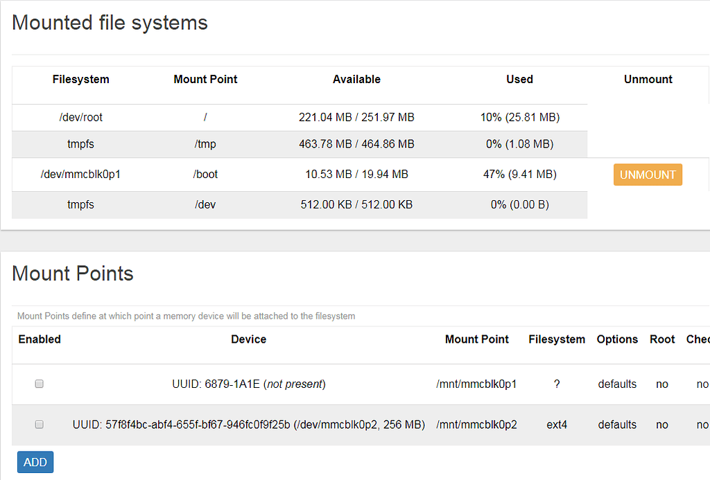Click the Mount Point column header
The width and height of the screenshot is (710, 480).
click(x=205, y=80)
